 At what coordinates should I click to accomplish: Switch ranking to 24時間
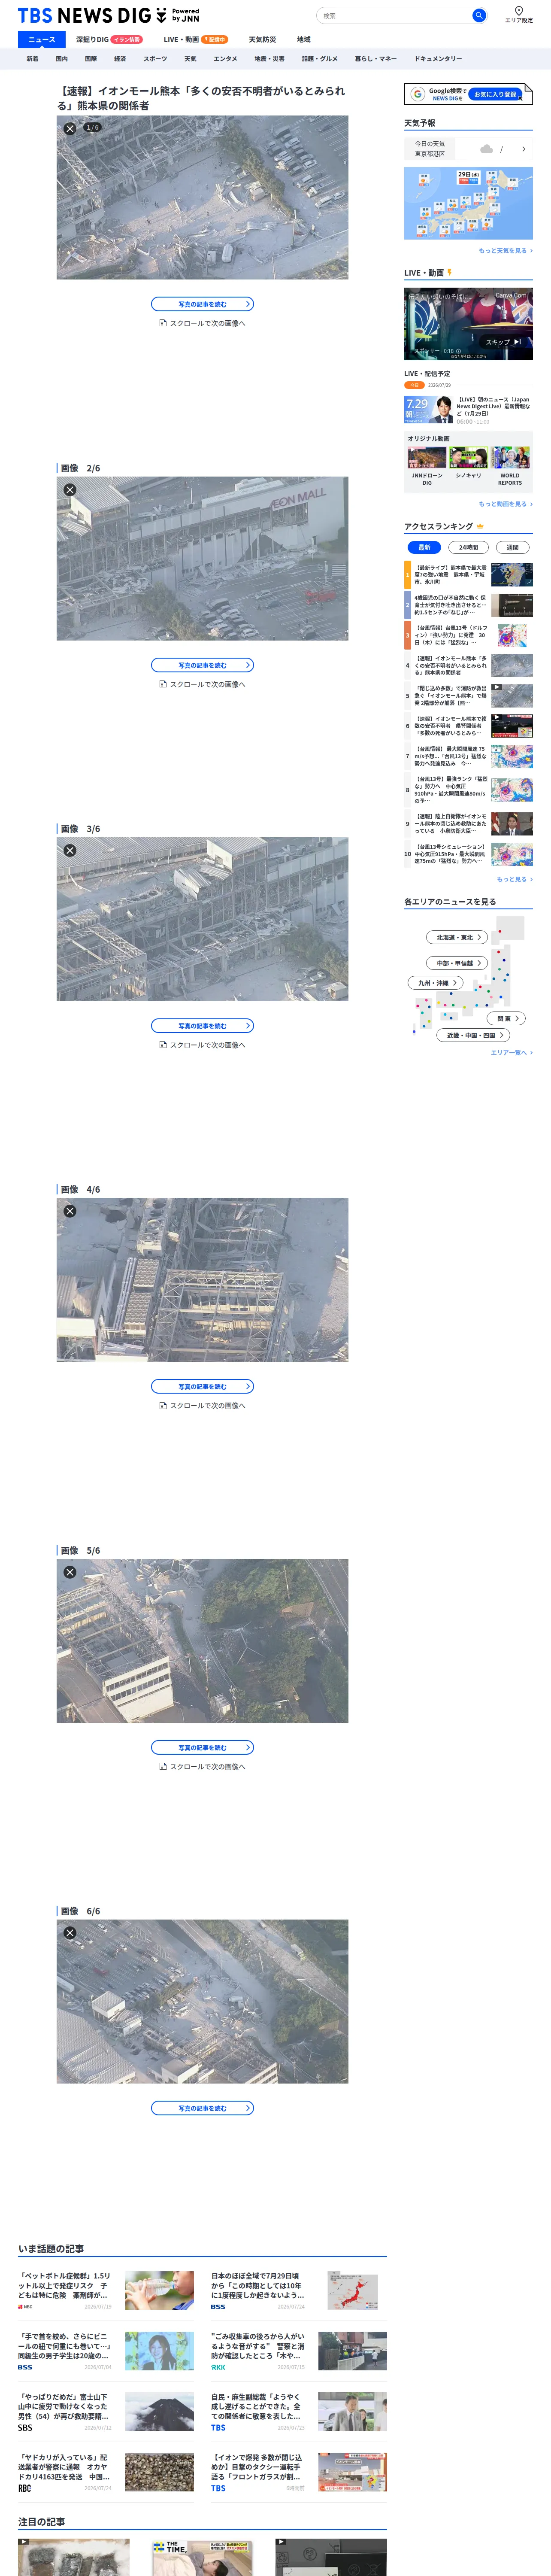point(468,547)
